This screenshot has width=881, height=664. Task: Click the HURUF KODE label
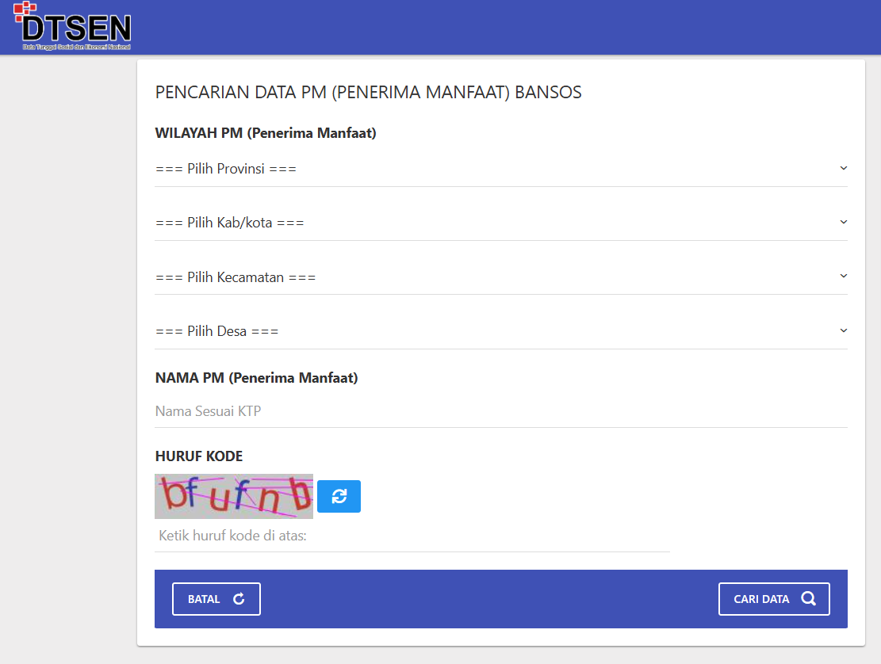pos(199,456)
